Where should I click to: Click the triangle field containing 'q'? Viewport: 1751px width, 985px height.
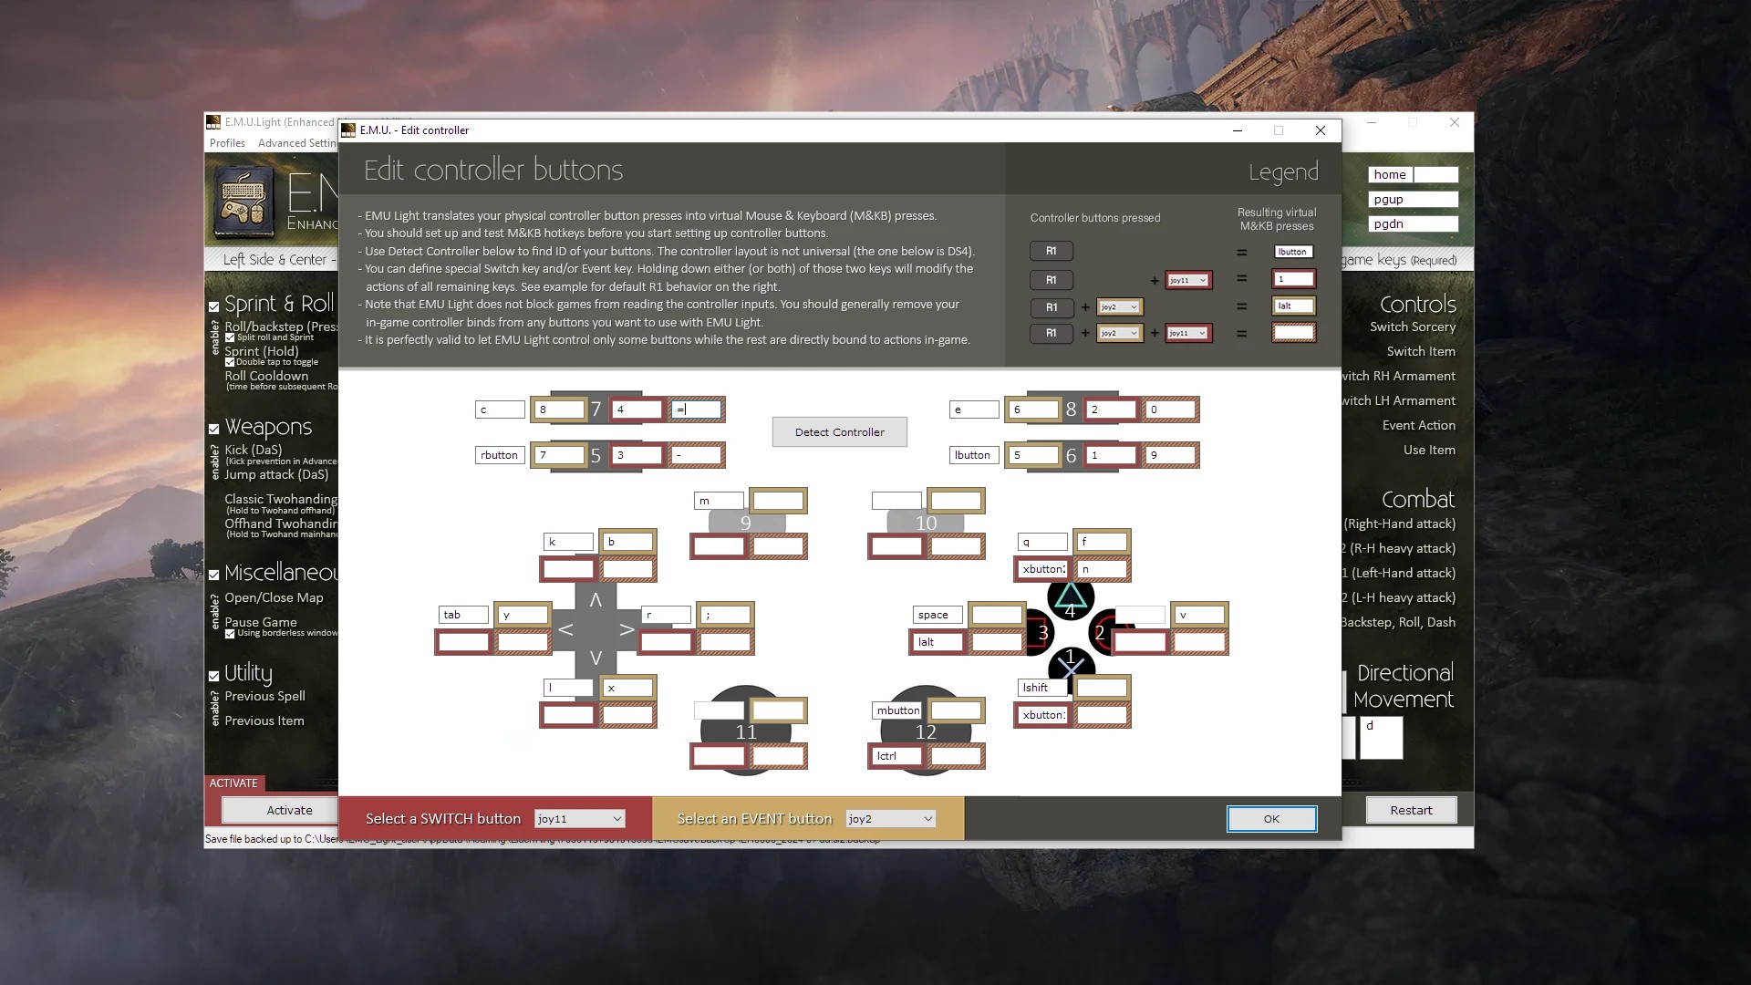point(1042,542)
